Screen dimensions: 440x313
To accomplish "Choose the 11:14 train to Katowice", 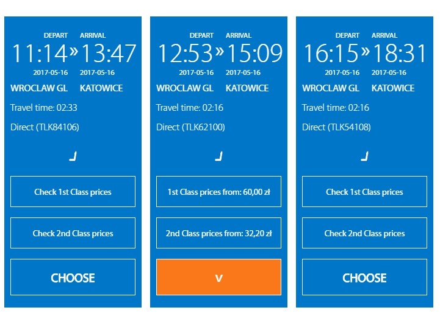I will [x=73, y=278].
